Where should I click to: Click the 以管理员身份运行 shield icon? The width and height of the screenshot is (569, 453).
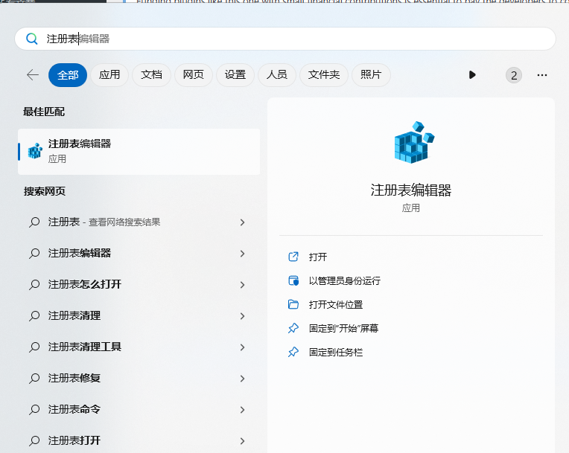click(x=293, y=280)
